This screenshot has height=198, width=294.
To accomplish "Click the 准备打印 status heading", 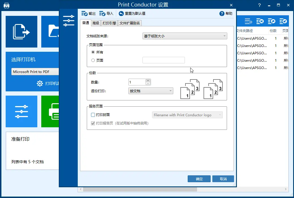I will tap(20, 139).
